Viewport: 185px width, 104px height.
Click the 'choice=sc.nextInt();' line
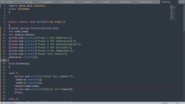pyautogui.click(x=23, y=57)
